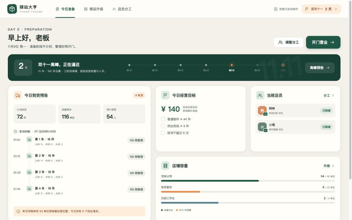Click the arrow icon in 高峰预告 button
The width and height of the screenshot is (352, 220).
(x=328, y=67)
